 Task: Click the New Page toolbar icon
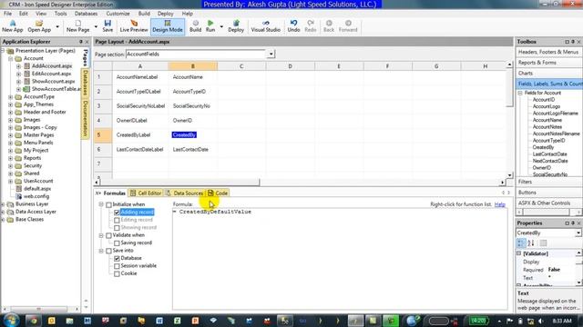[78, 26]
